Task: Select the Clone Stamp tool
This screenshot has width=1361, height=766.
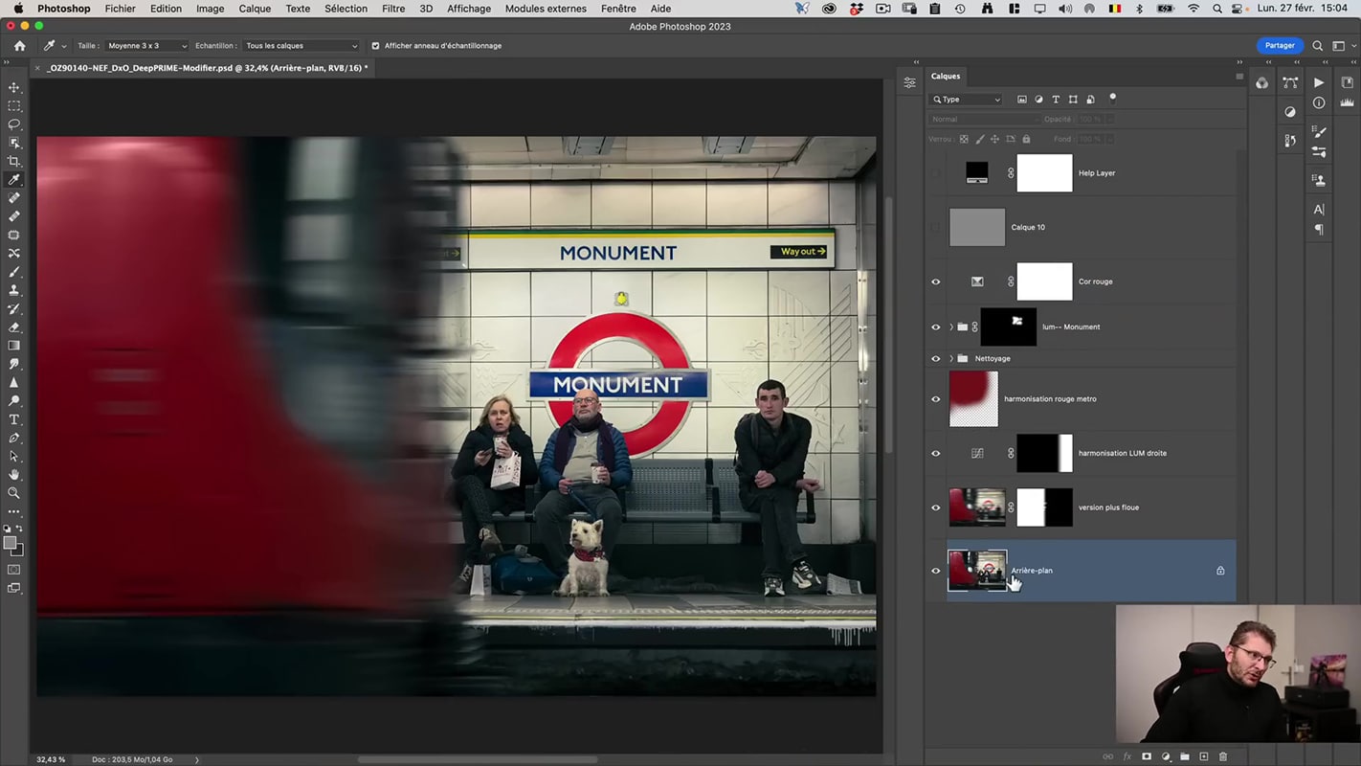Action: pos(14,290)
